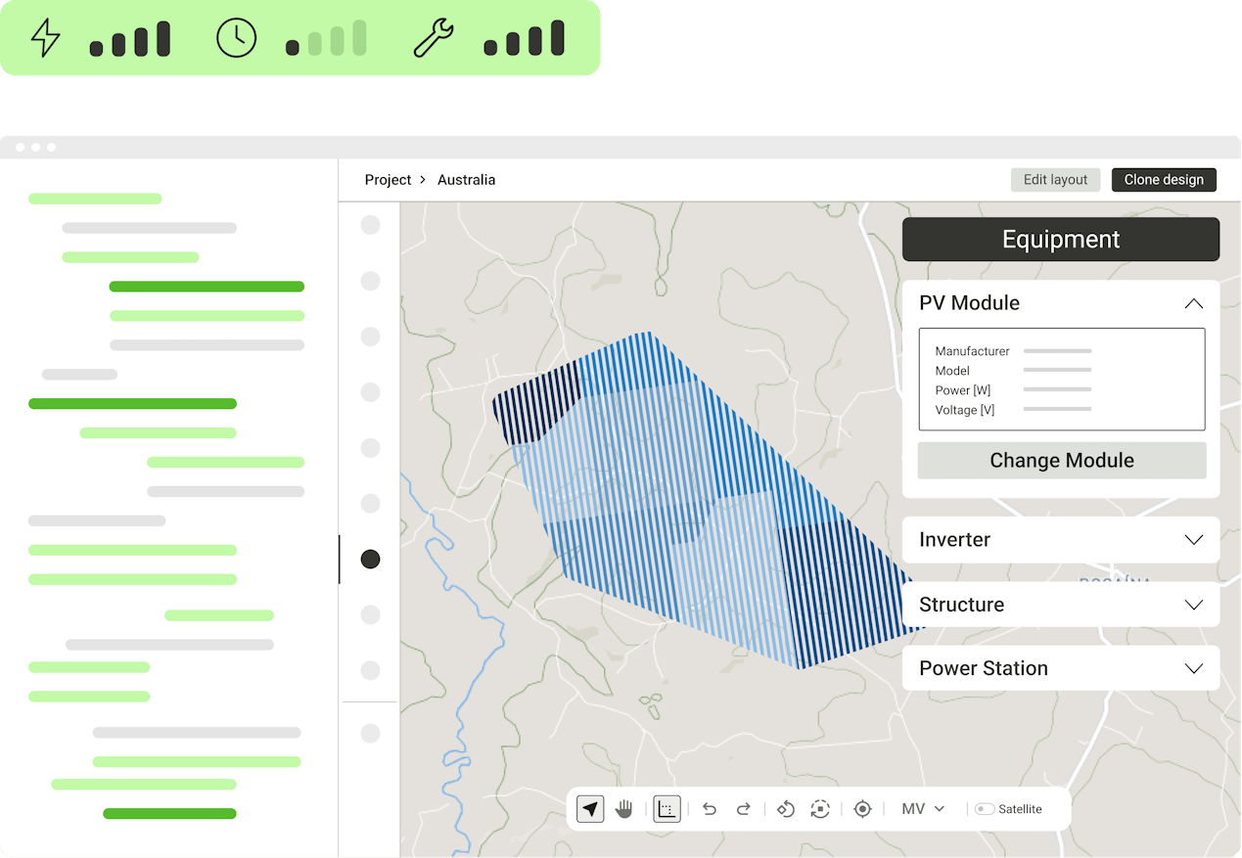Click the dashed circular refresh icon
The image size is (1242, 858).
820,809
